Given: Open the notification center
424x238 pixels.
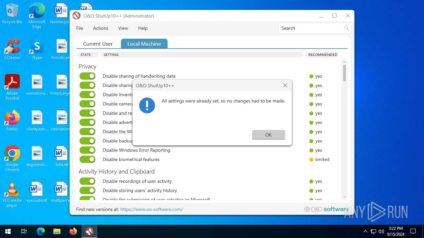Looking at the screenshot, I should click(x=413, y=231).
